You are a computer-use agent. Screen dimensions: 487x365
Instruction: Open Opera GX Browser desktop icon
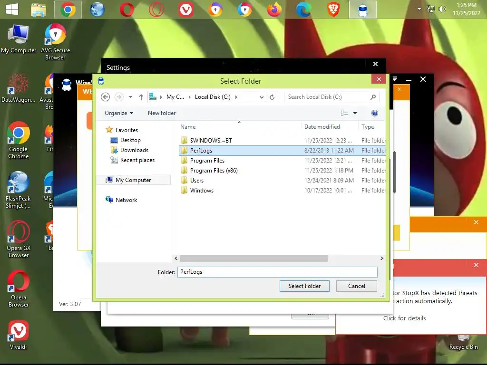19,240
